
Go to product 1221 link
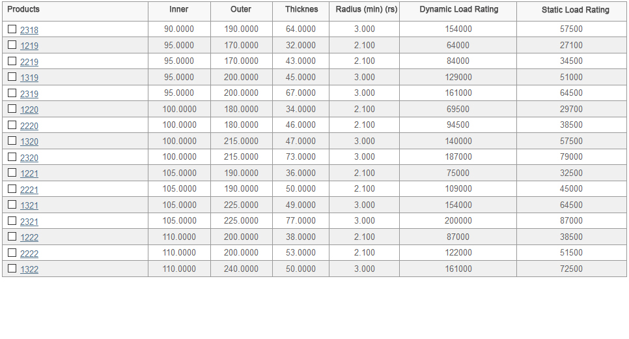tap(29, 173)
